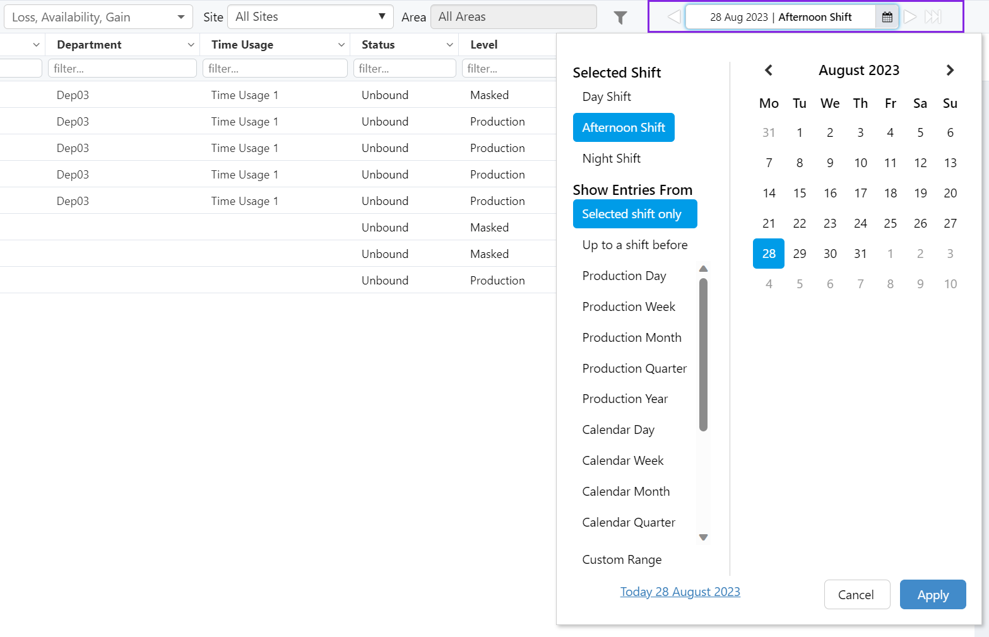Jump to latest shift skip-forward icon
Screen dimensions: 989x637
pyautogui.click(x=933, y=17)
